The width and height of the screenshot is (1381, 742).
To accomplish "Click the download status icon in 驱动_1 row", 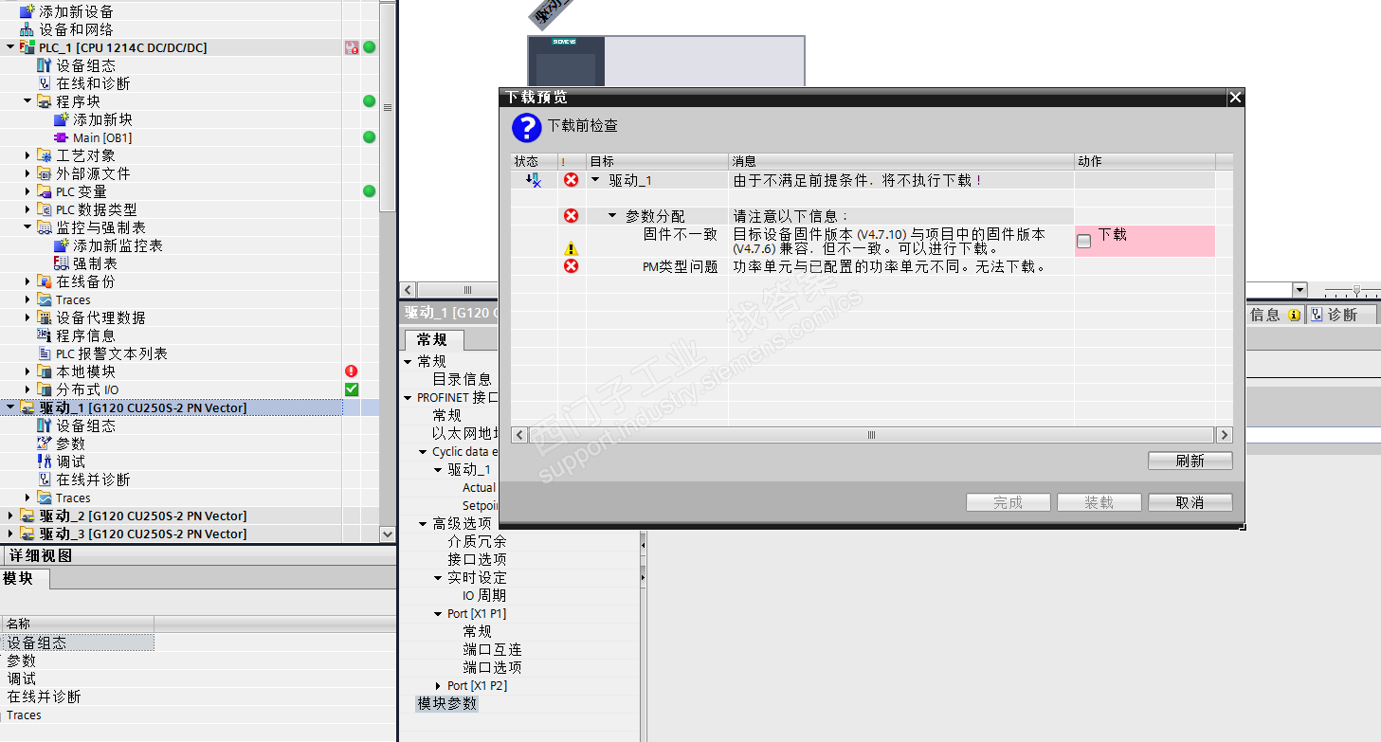I will [x=533, y=180].
